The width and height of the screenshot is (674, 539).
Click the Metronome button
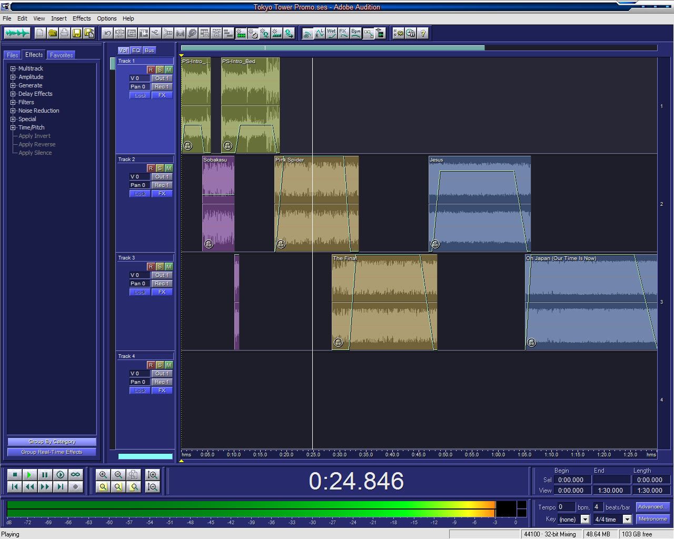tap(652, 519)
